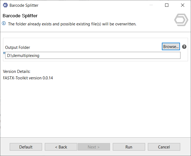The width and height of the screenshot is (191, 156).
Task: Close the Barcode Splitter dialog
Action: pyautogui.click(x=183, y=5)
